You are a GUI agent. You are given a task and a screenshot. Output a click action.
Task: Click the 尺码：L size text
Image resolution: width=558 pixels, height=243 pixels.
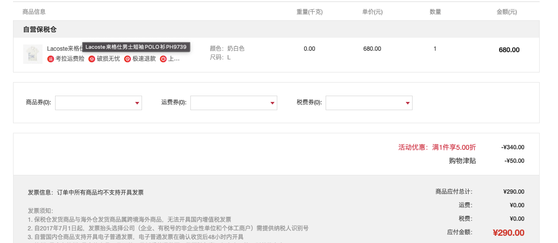220,57
